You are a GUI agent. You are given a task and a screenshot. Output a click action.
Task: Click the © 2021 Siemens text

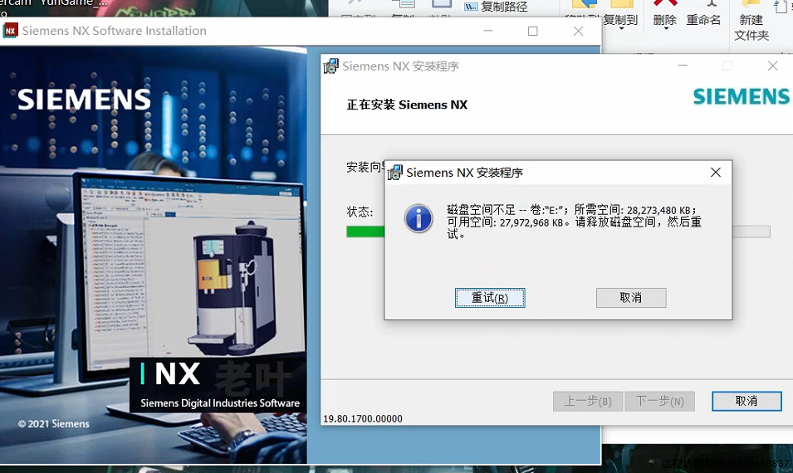point(54,424)
